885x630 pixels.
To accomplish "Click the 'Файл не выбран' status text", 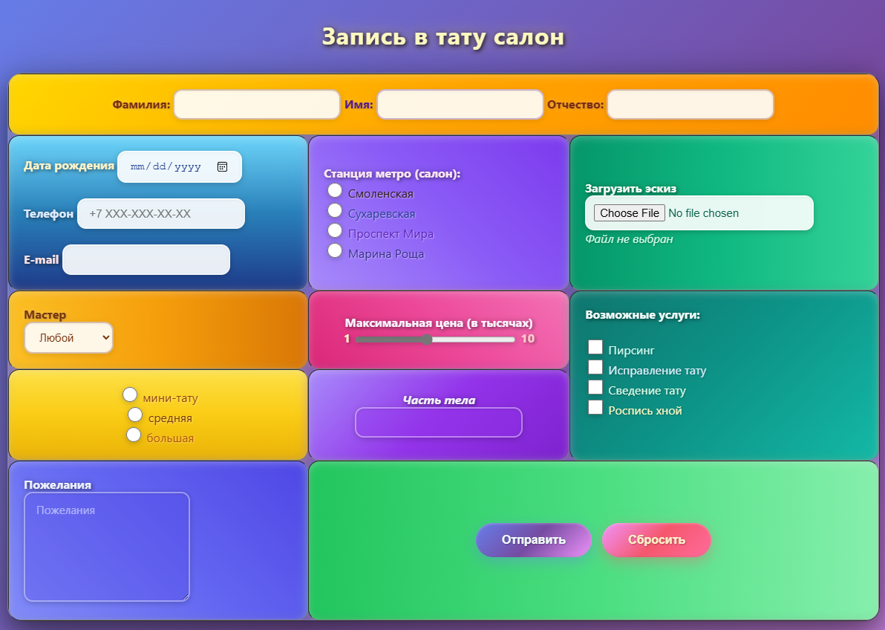I will click(x=629, y=239).
